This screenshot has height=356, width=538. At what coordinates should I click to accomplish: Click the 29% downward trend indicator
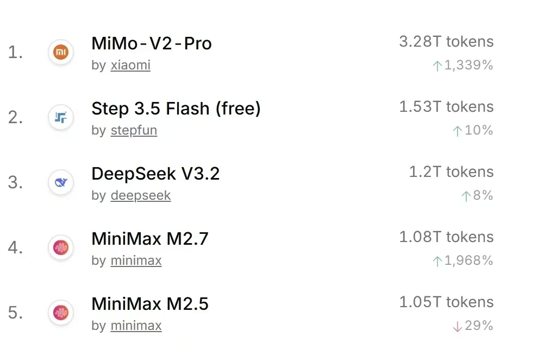[x=473, y=326]
